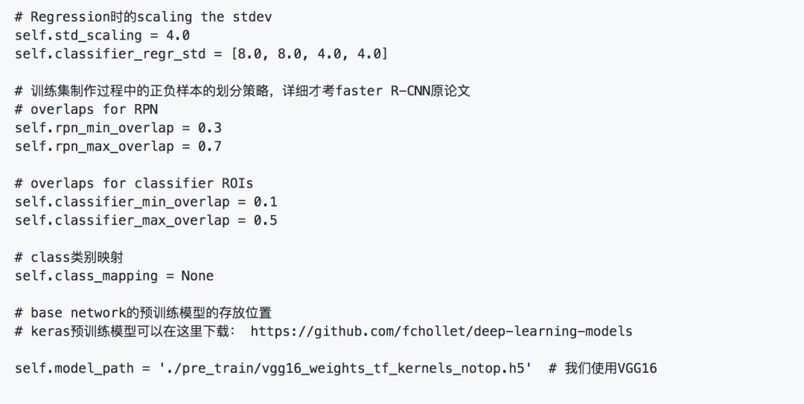804x404 pixels.
Task: Click the classifier_max_overlap value 0.5
Action: (265, 220)
